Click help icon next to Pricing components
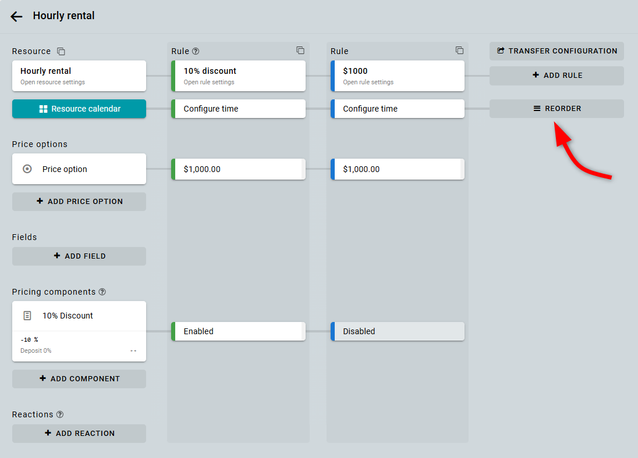638x458 pixels. pyautogui.click(x=102, y=292)
